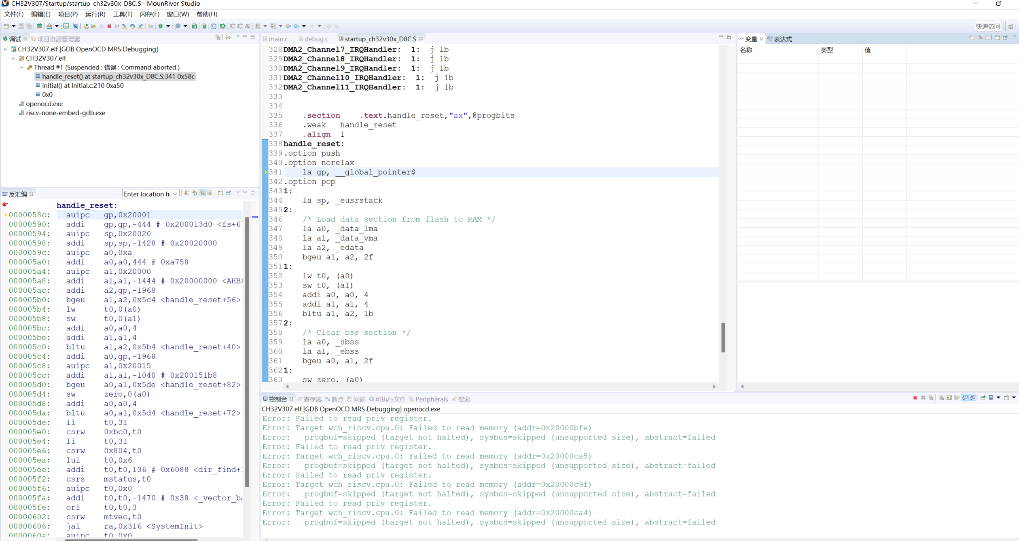Switch to the 项目资源管理器 tab
This screenshot has height=541, width=1019.
coord(56,39)
